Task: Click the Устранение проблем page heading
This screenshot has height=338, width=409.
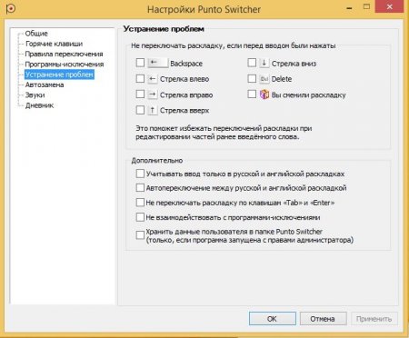Action: [x=164, y=29]
